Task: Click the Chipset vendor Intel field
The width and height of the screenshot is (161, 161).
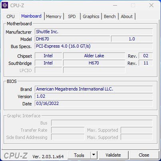Action: [x=48, y=56]
